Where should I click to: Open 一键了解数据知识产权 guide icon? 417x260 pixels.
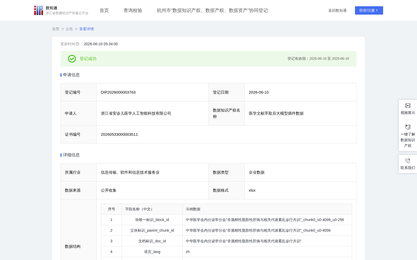pyautogui.click(x=408, y=127)
